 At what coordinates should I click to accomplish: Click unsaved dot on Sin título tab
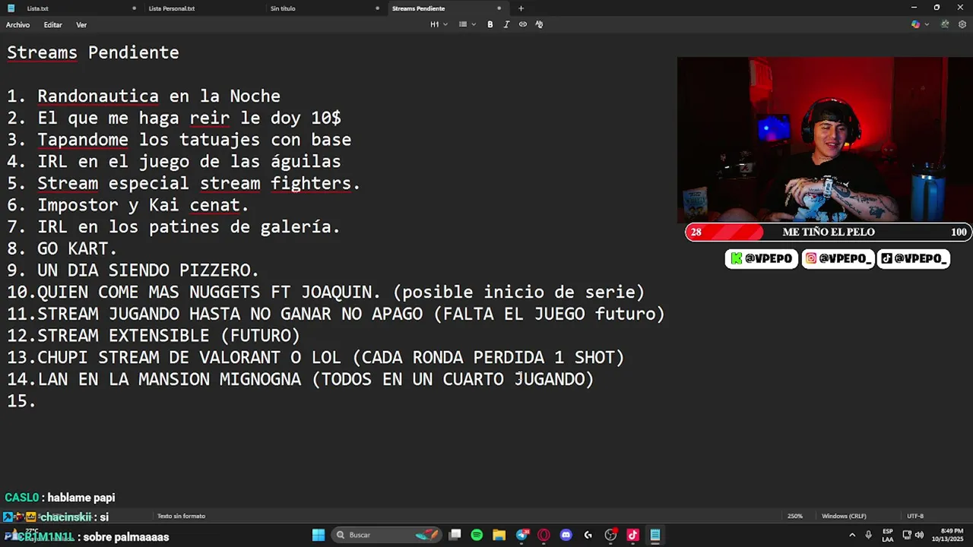pos(377,8)
